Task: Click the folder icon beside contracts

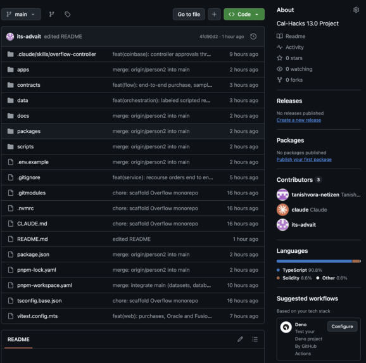Action: (10, 85)
